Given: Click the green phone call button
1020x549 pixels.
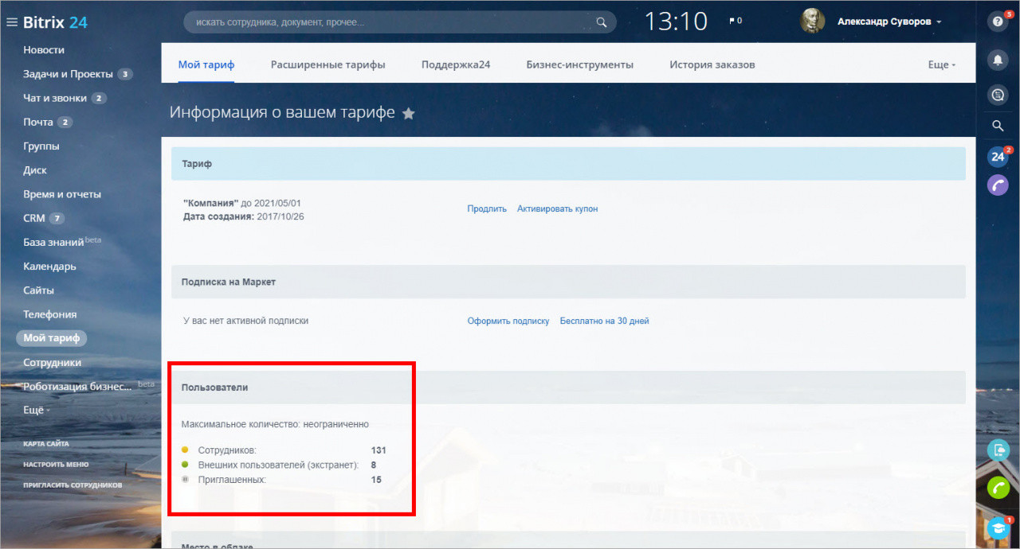Looking at the screenshot, I should coord(998,487).
